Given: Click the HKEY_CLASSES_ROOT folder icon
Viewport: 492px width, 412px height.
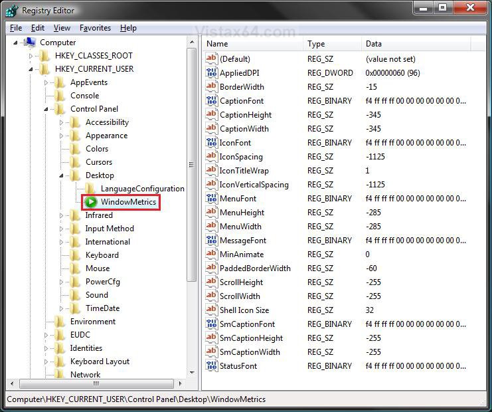Looking at the screenshot, I should click(x=44, y=56).
